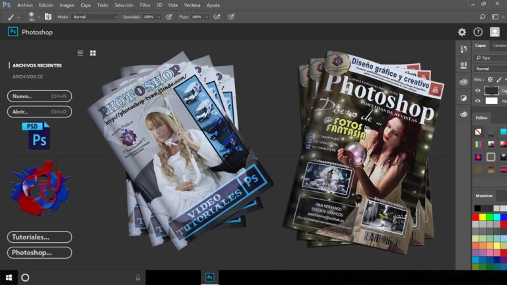
Task: Open start screen settings gear
Action: coord(462,32)
